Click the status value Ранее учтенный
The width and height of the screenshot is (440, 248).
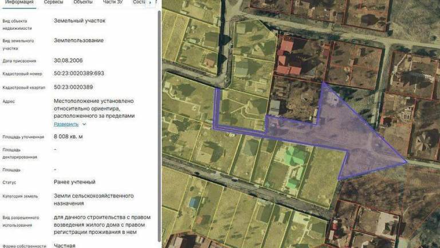click(x=74, y=182)
